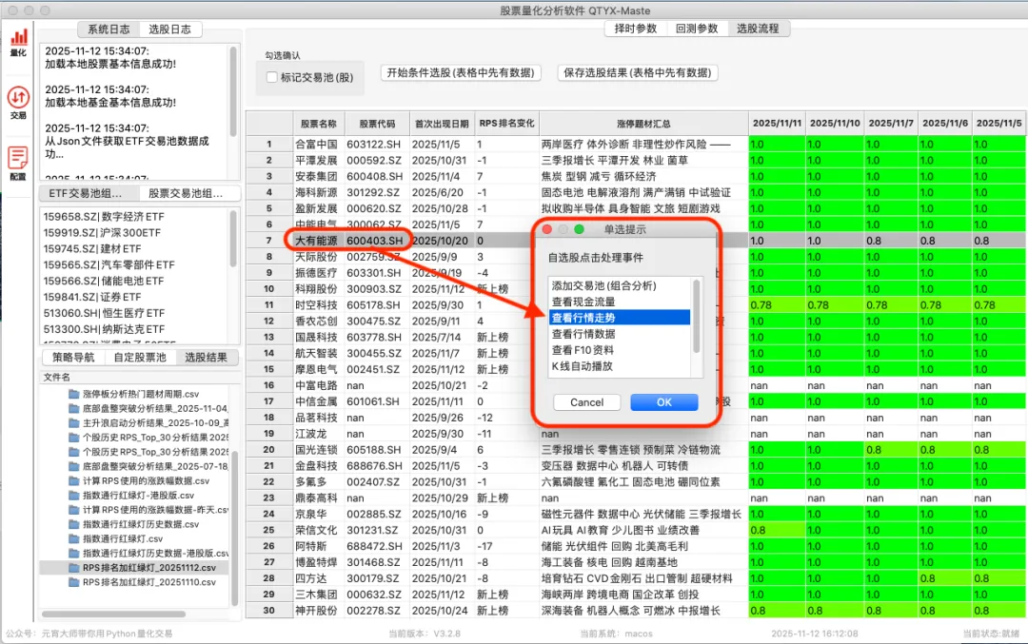Open the 自定股票池 tab
The height and width of the screenshot is (644, 1028).
pyautogui.click(x=140, y=357)
